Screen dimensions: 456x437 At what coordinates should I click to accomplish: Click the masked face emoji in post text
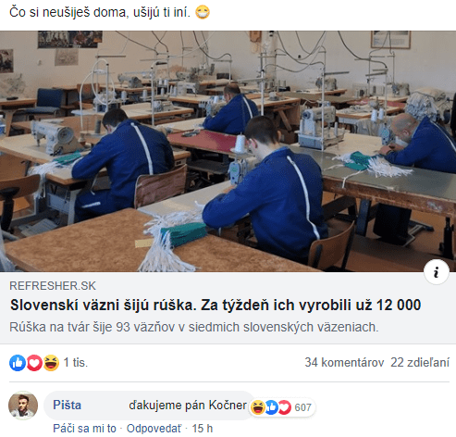203,12
